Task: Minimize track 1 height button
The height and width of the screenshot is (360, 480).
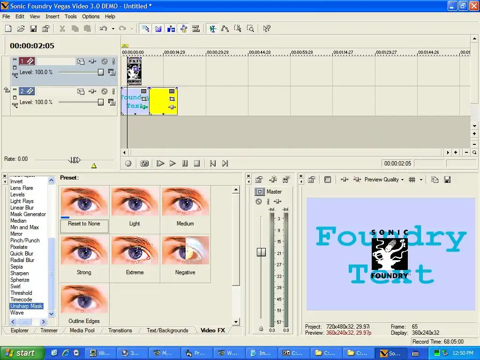Action: point(15,60)
